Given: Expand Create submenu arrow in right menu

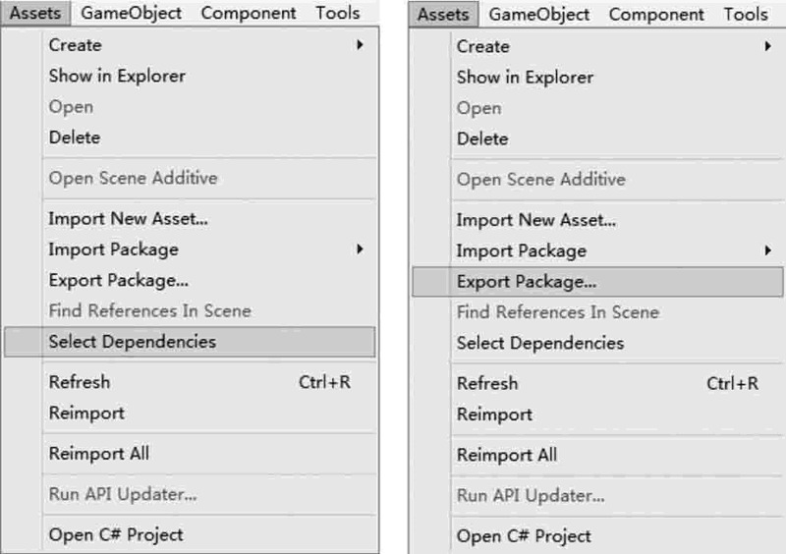Looking at the screenshot, I should (767, 46).
